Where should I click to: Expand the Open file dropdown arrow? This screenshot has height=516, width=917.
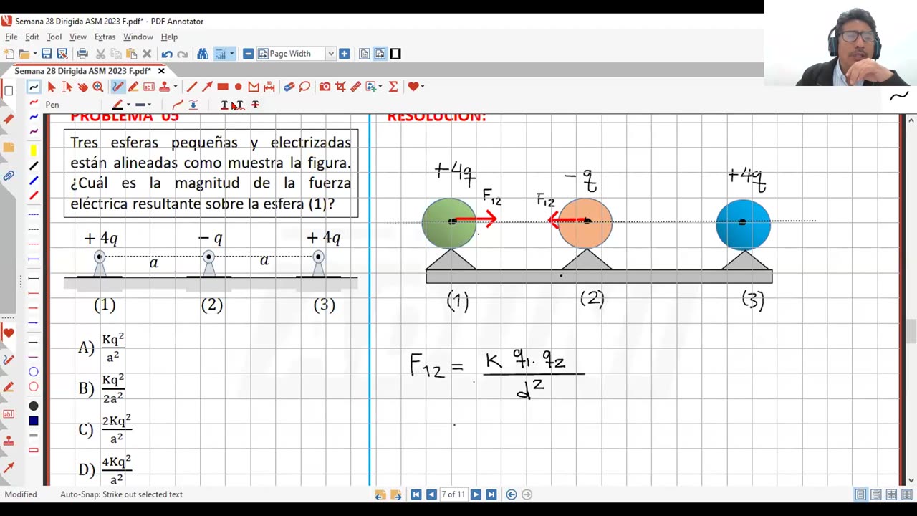(34, 54)
